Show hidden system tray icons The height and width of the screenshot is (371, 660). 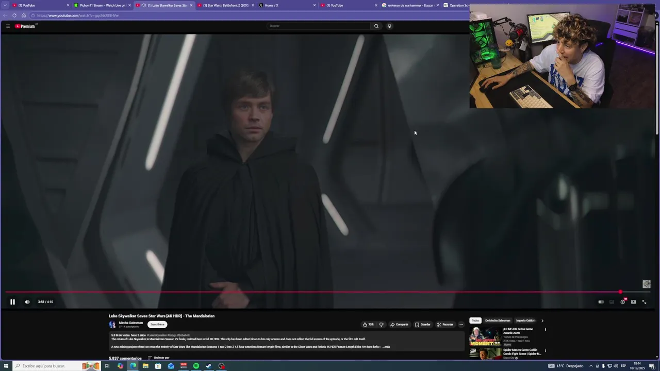pyautogui.click(x=591, y=366)
